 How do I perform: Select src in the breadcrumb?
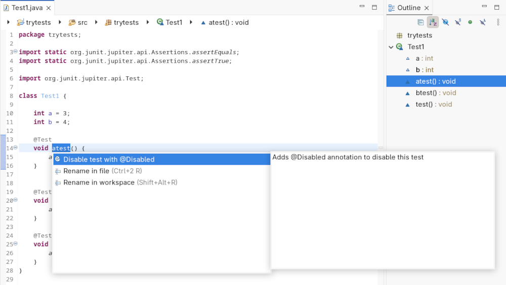point(82,23)
